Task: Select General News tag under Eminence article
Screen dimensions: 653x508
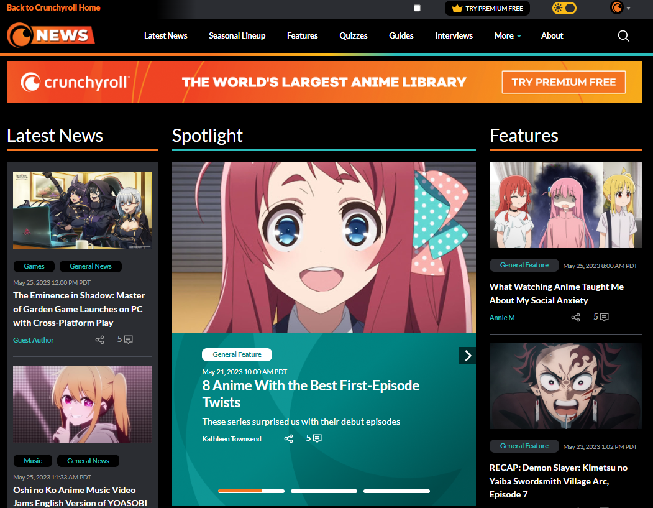Action: click(90, 266)
